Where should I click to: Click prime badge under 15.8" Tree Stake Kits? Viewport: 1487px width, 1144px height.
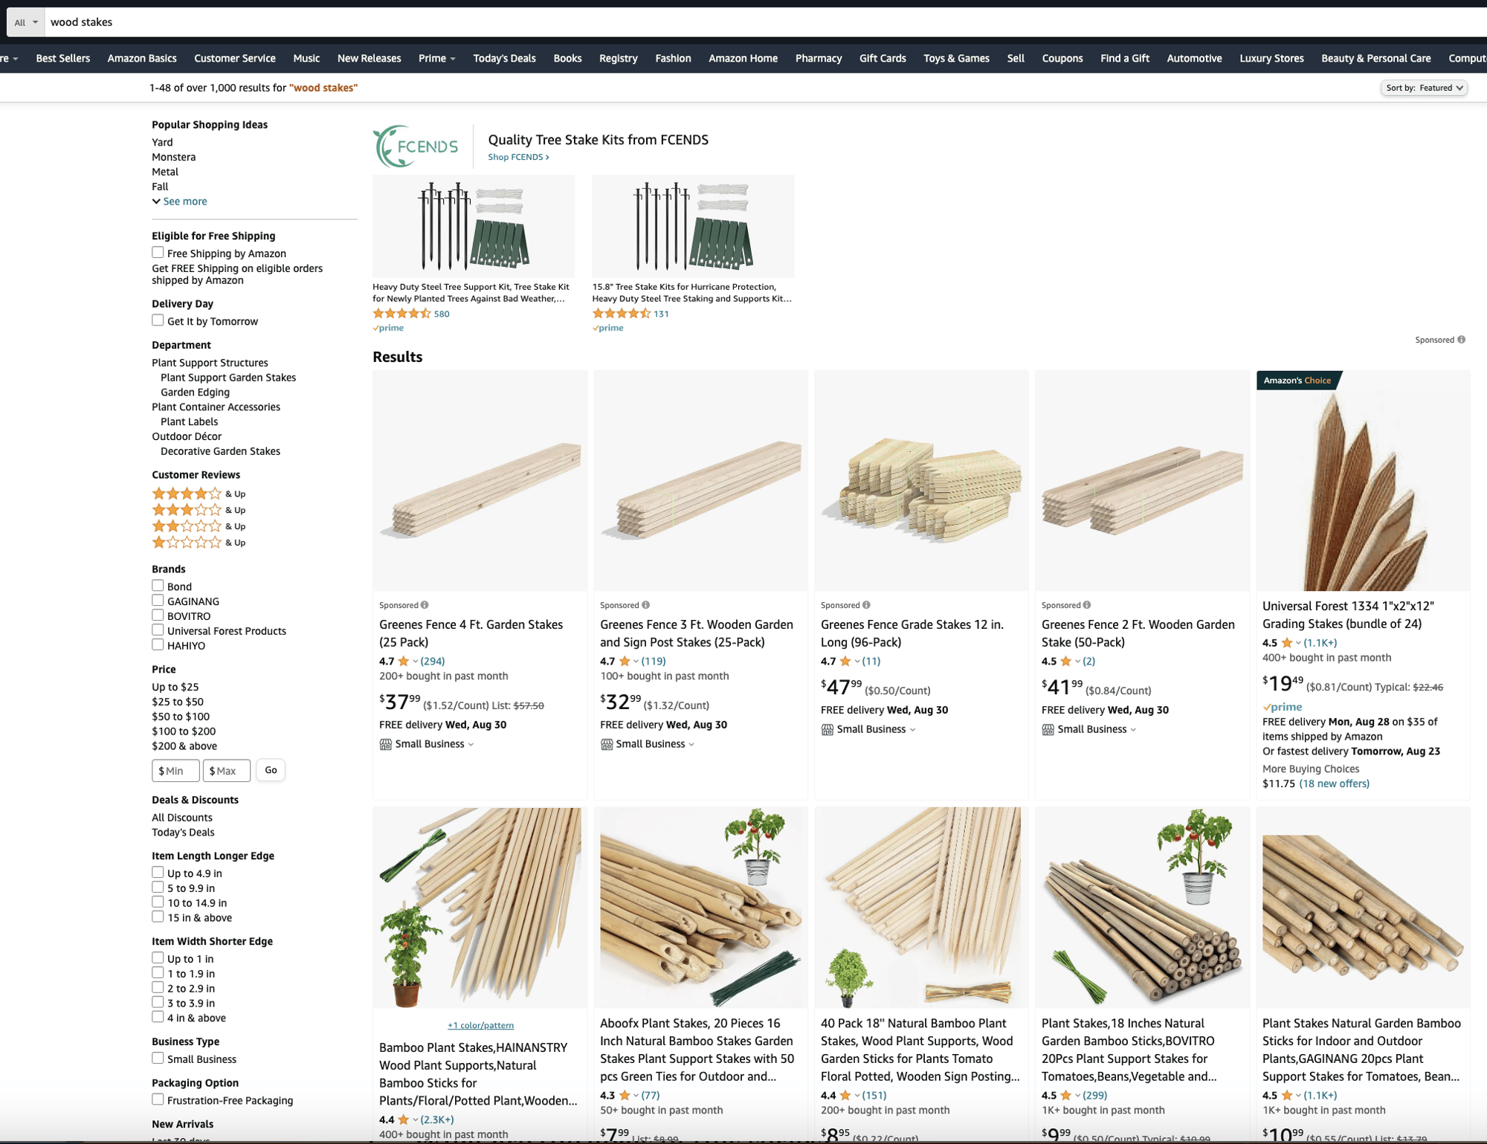point(608,328)
